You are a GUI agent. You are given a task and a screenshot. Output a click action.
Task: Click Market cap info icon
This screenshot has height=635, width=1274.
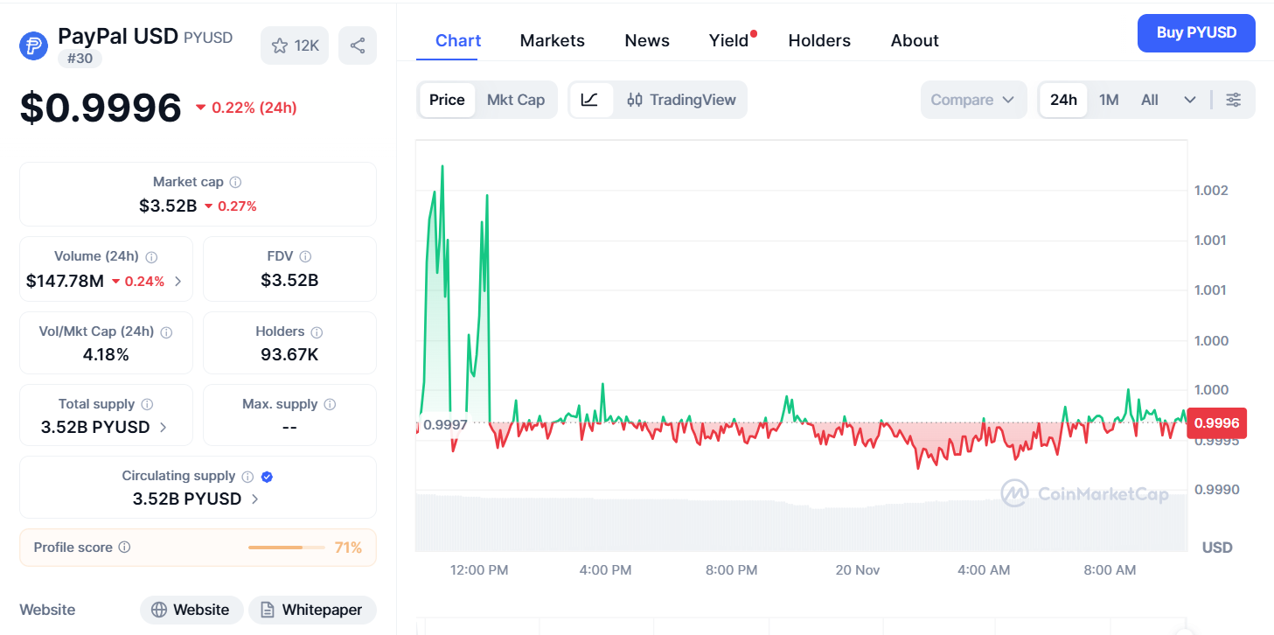tap(235, 182)
